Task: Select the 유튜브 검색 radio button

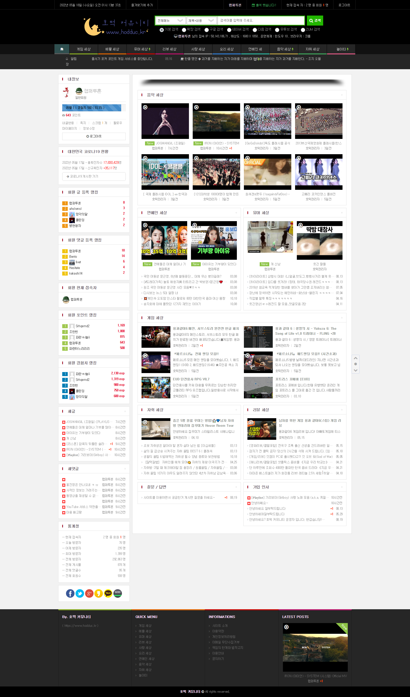Action: 277,30
